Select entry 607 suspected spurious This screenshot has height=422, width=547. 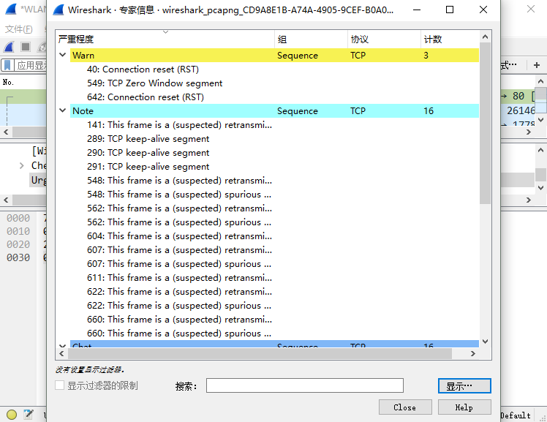point(179,264)
